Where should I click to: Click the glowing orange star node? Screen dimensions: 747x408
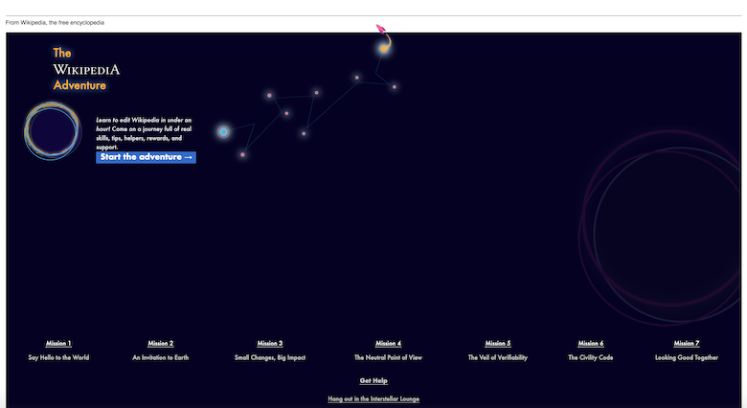(383, 48)
